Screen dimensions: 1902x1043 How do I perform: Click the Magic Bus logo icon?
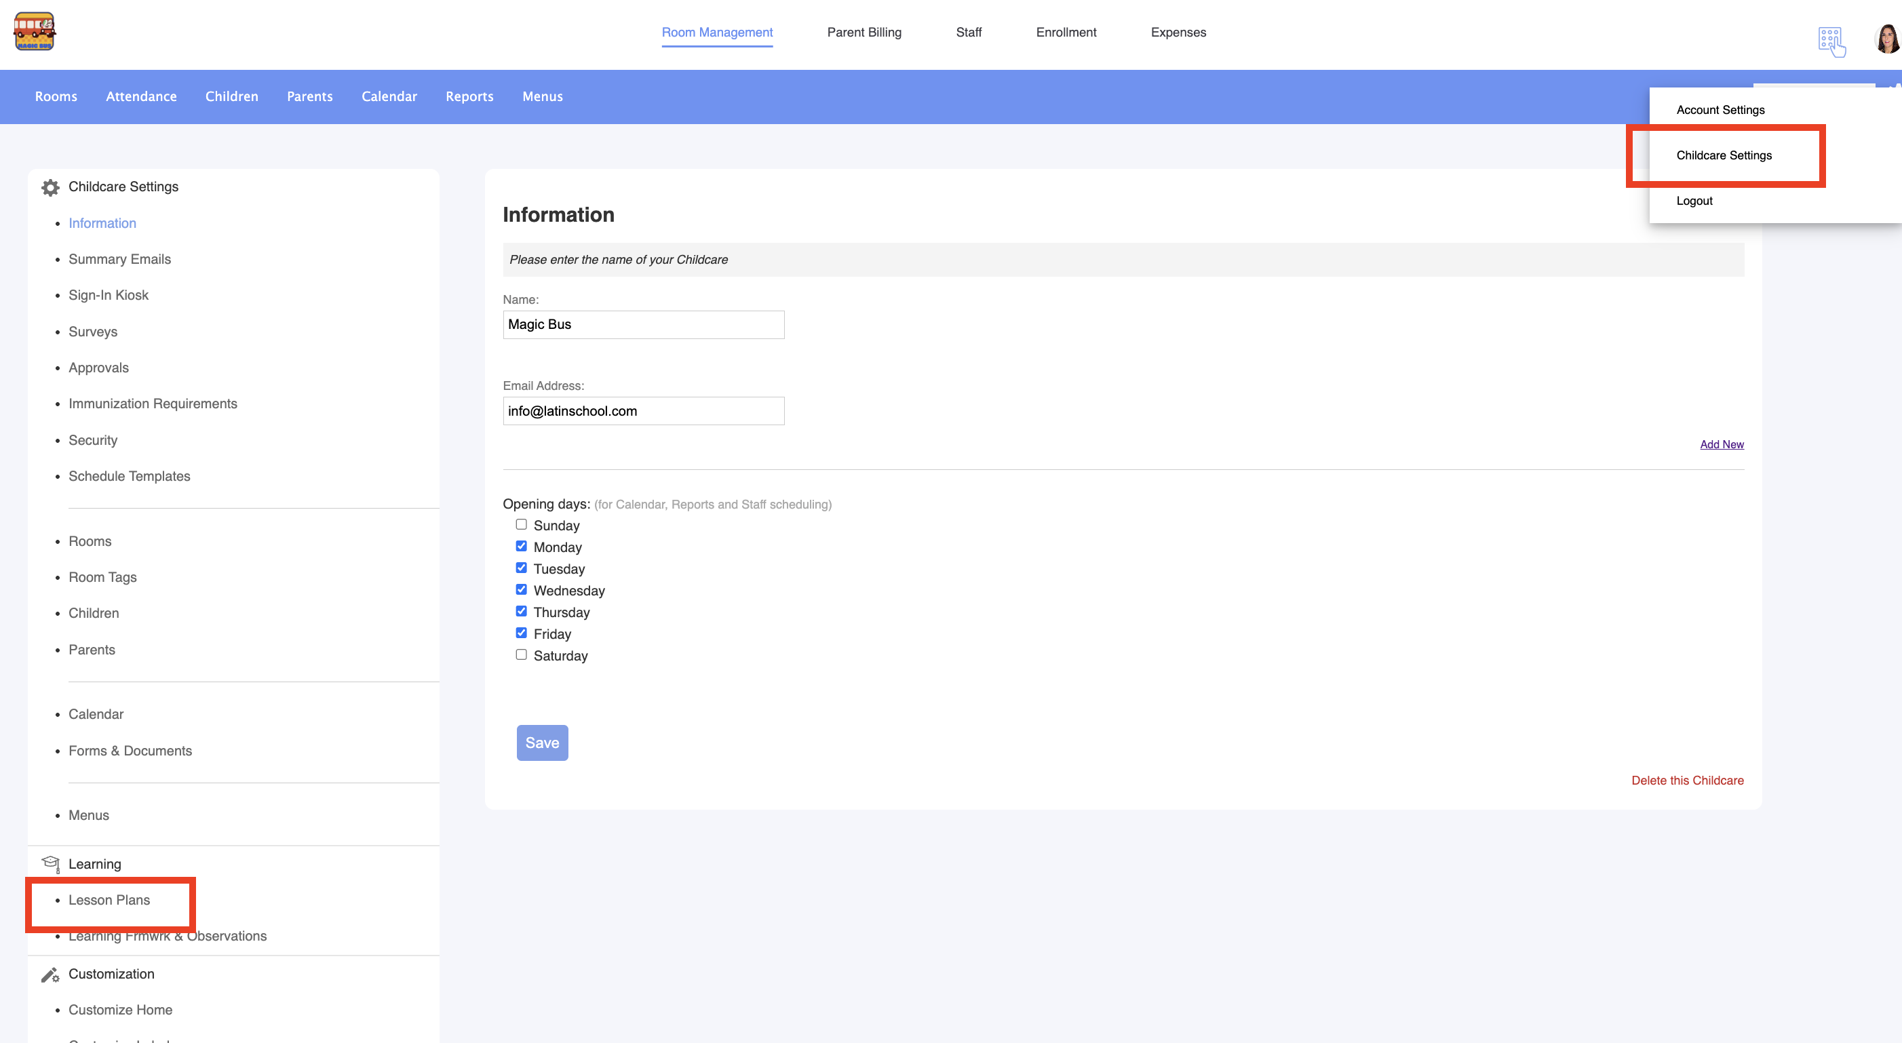(34, 32)
